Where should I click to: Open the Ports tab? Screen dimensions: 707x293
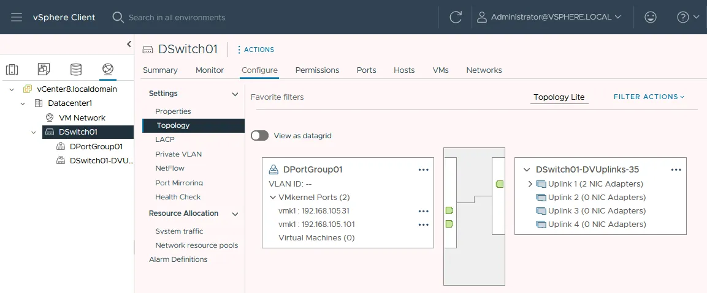[x=366, y=70]
